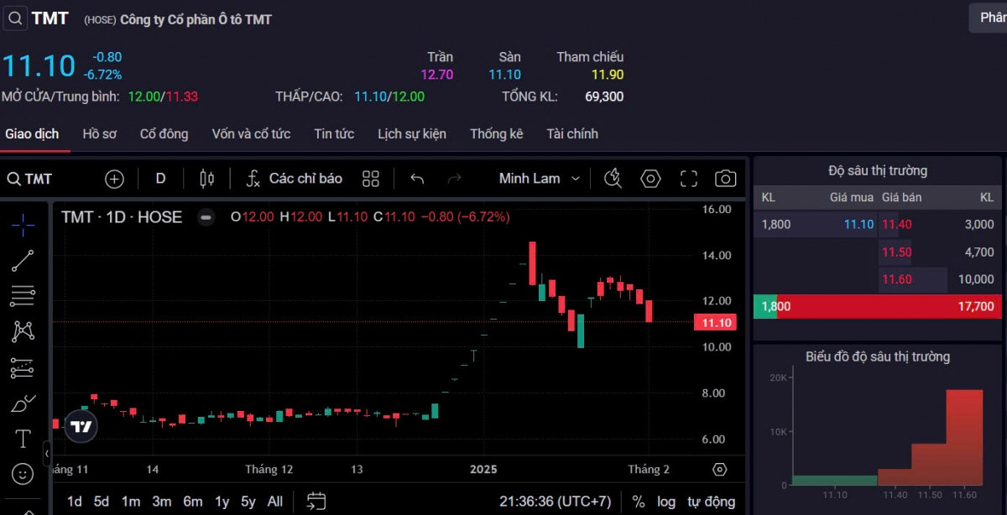Switch chart to fullscreen mode

(689, 179)
